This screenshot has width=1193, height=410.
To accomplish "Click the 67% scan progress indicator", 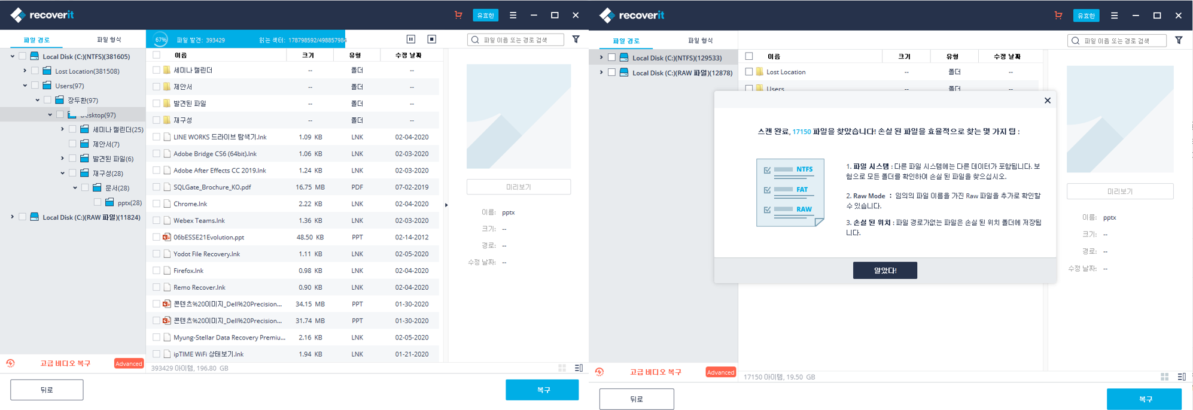I will (x=160, y=40).
